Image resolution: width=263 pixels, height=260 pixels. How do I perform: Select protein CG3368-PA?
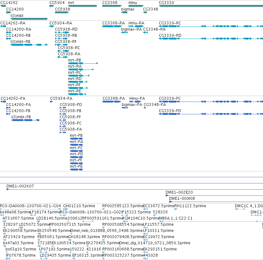coord(112,102)
